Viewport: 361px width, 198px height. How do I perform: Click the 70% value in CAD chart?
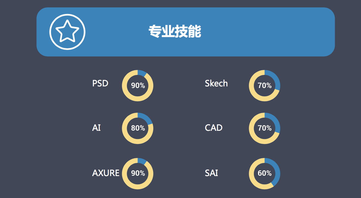tap(265, 128)
